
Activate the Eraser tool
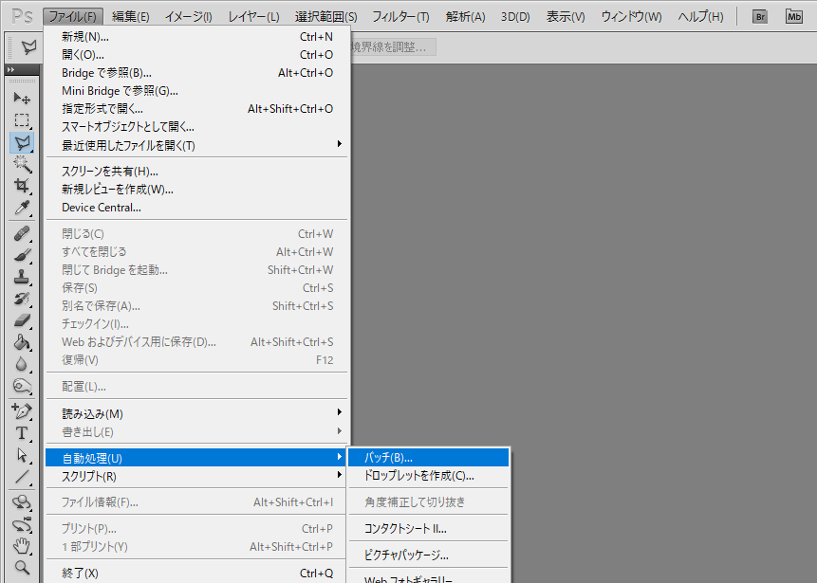22,320
